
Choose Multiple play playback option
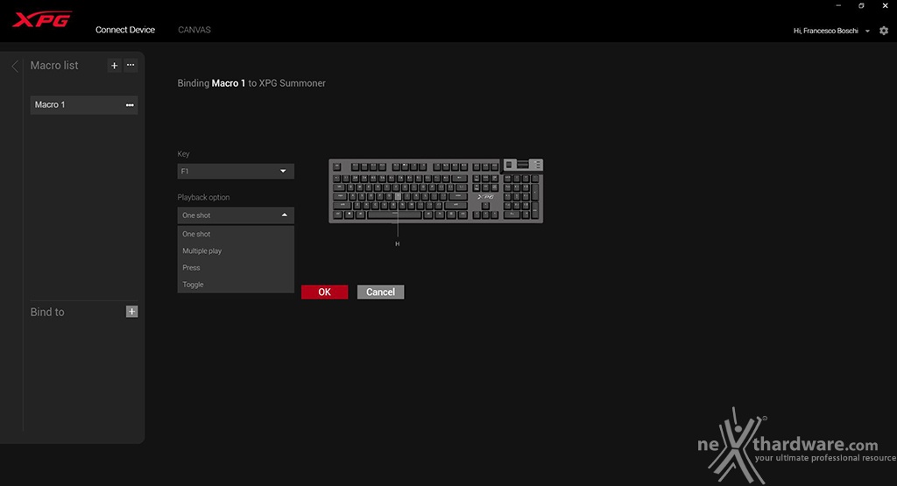pos(236,250)
